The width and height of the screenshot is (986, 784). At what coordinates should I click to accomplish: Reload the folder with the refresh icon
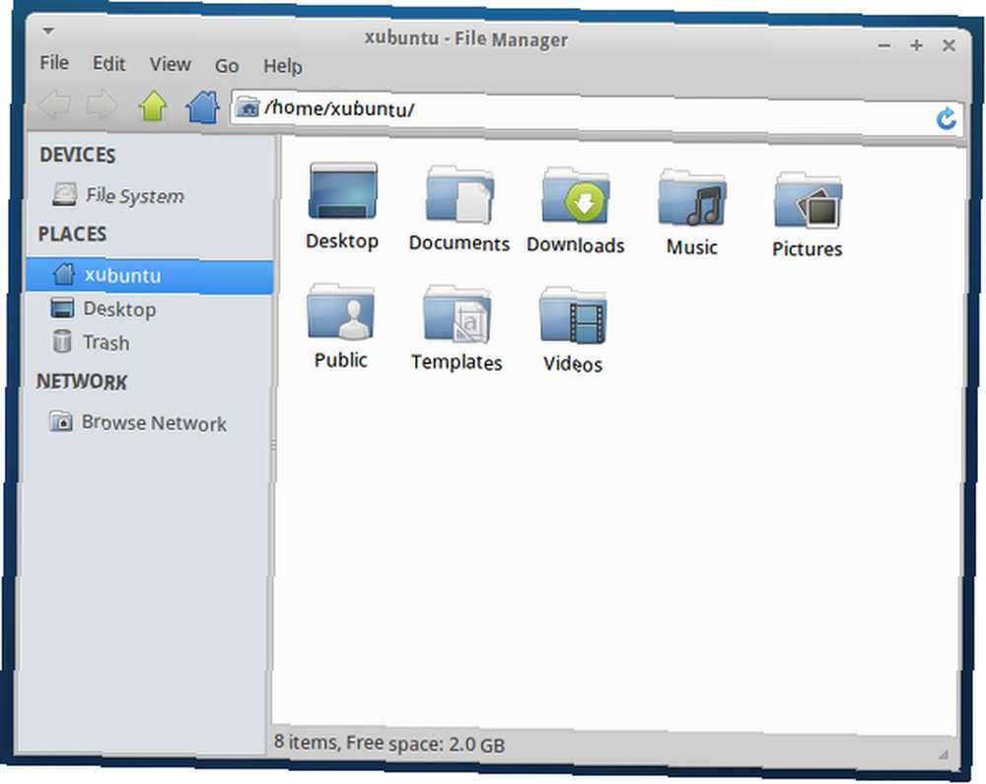946,118
